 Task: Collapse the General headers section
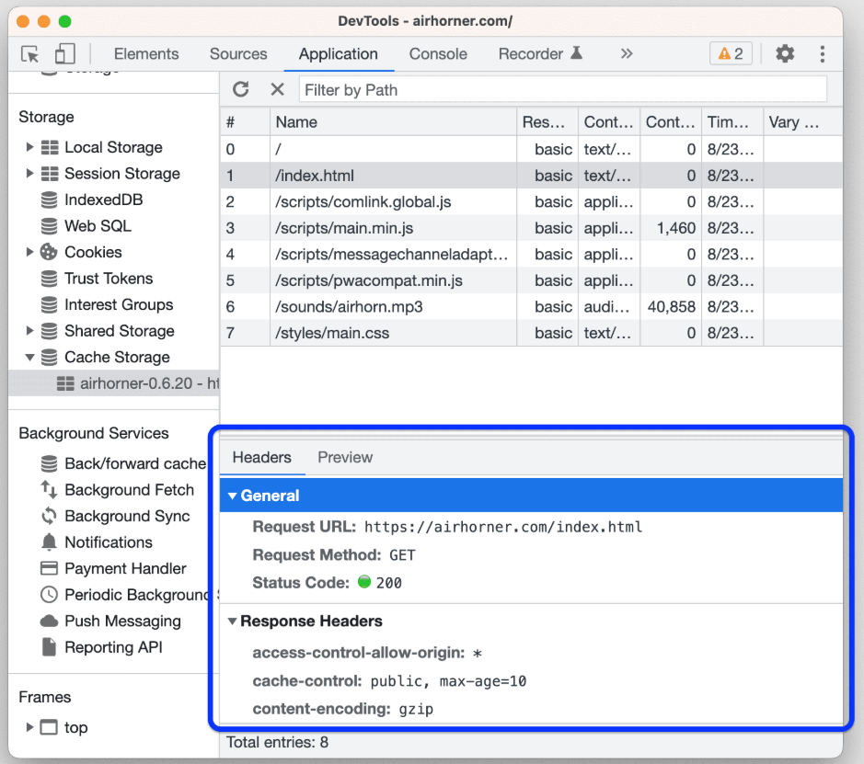pos(233,496)
